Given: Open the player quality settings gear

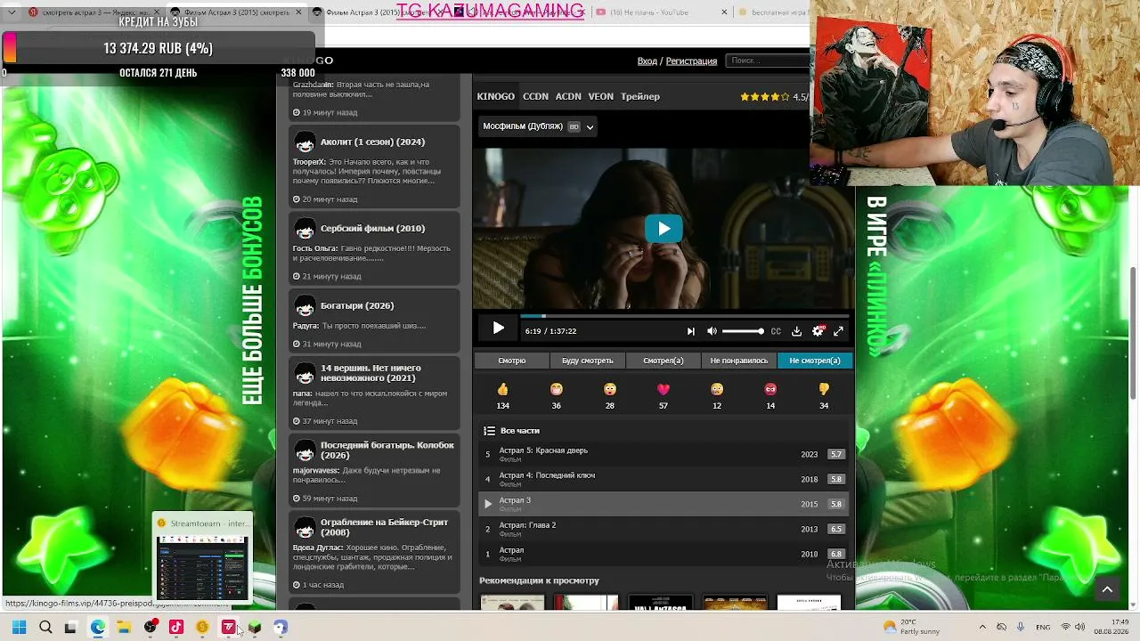Looking at the screenshot, I should click(818, 331).
